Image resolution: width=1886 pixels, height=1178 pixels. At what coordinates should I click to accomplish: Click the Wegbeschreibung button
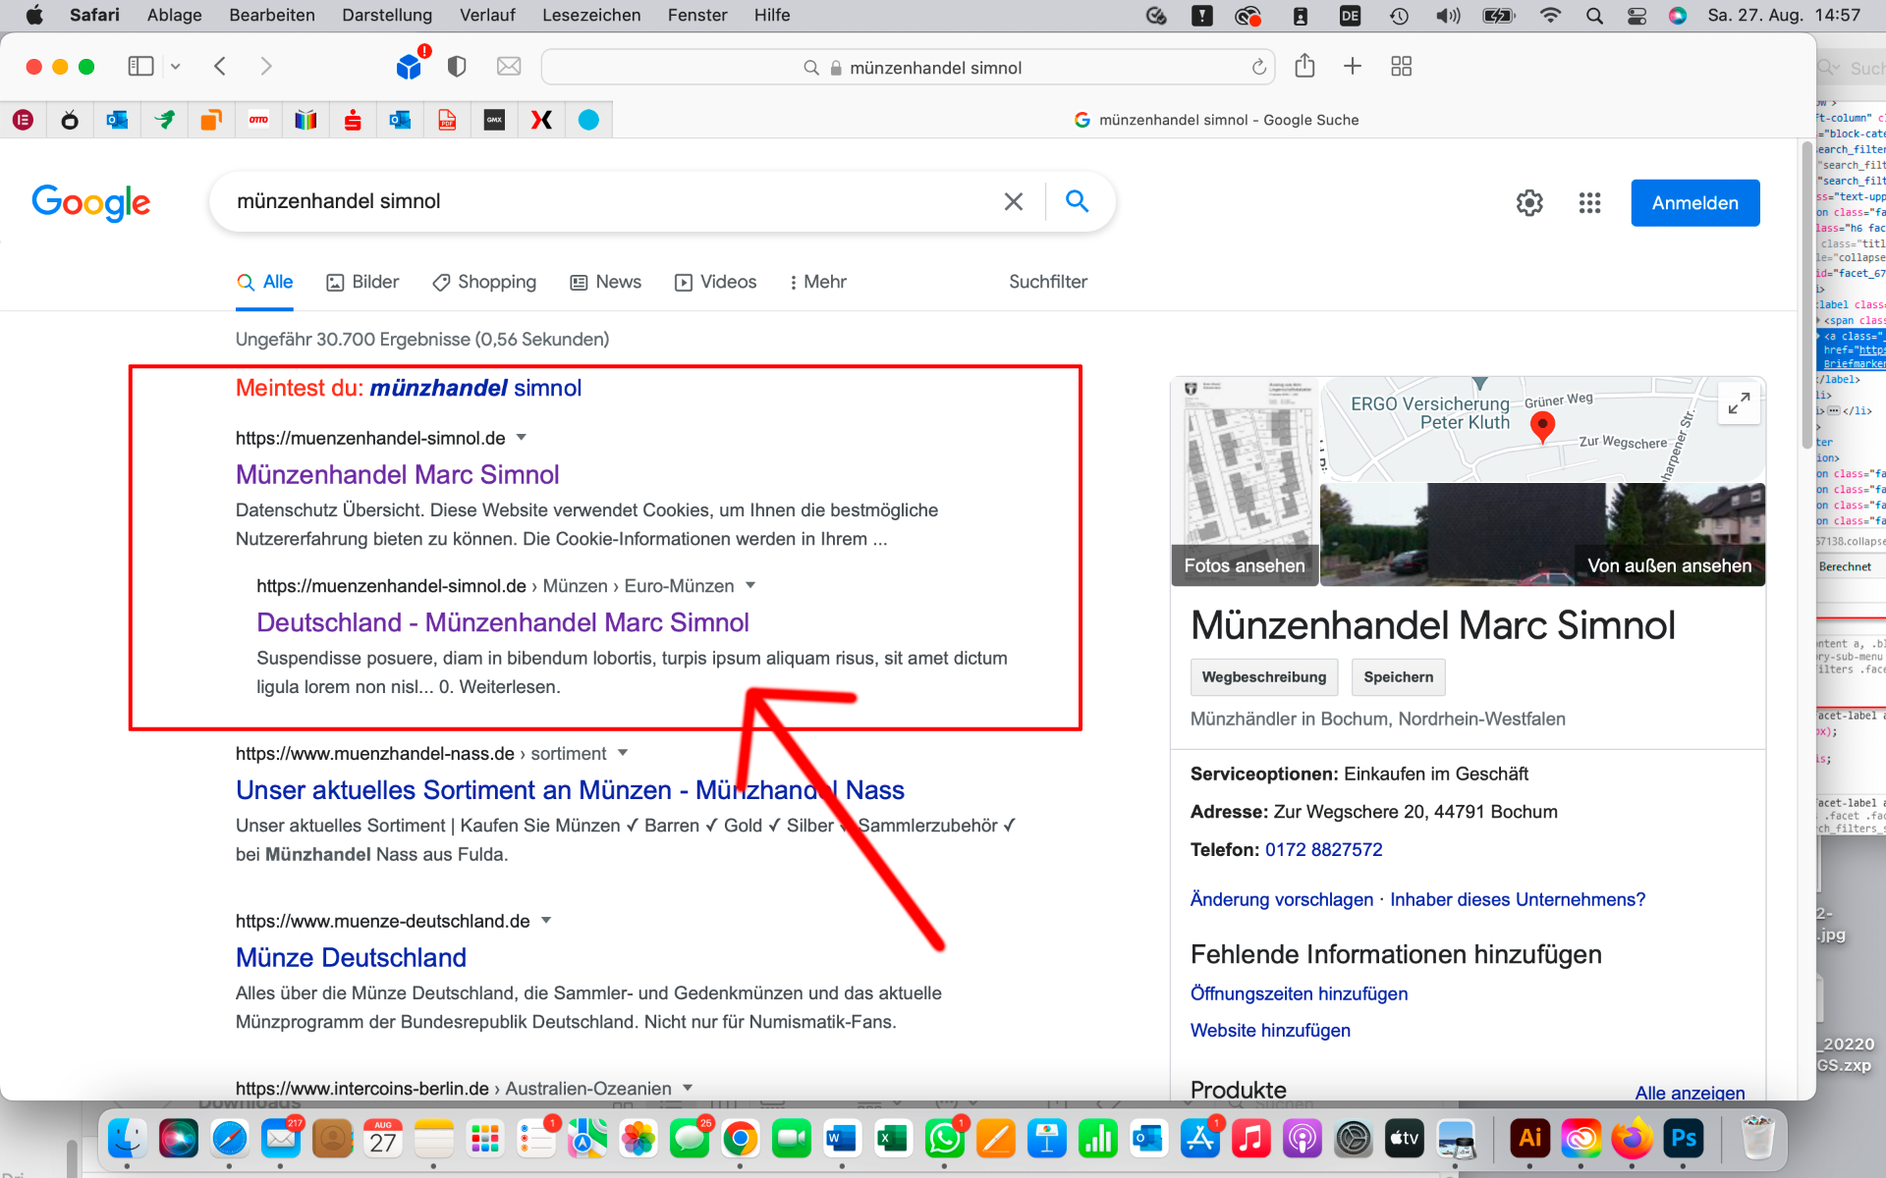pyautogui.click(x=1263, y=677)
